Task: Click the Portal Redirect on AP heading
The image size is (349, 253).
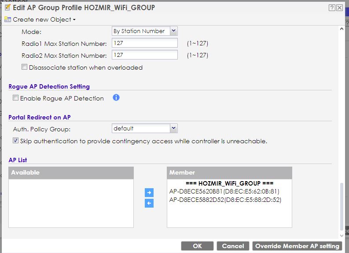Action: [40, 117]
